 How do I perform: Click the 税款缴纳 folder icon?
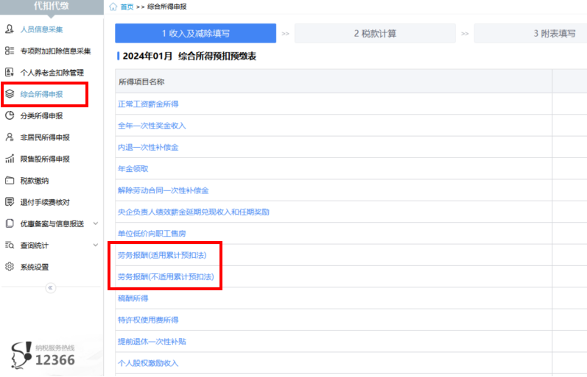(10, 180)
